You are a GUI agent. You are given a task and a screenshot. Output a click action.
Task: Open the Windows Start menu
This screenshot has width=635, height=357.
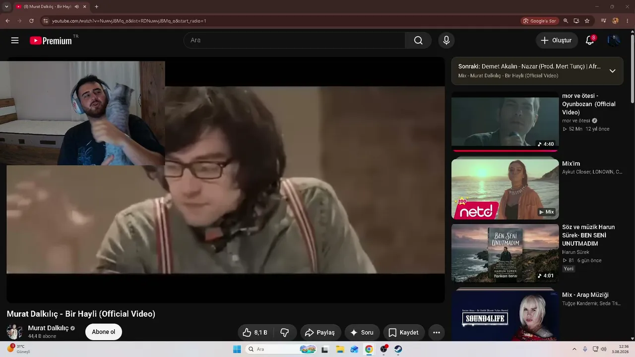(x=237, y=349)
